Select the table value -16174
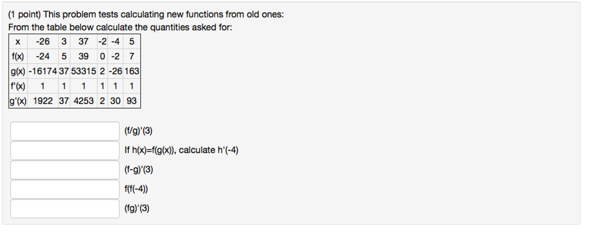 coord(43,71)
